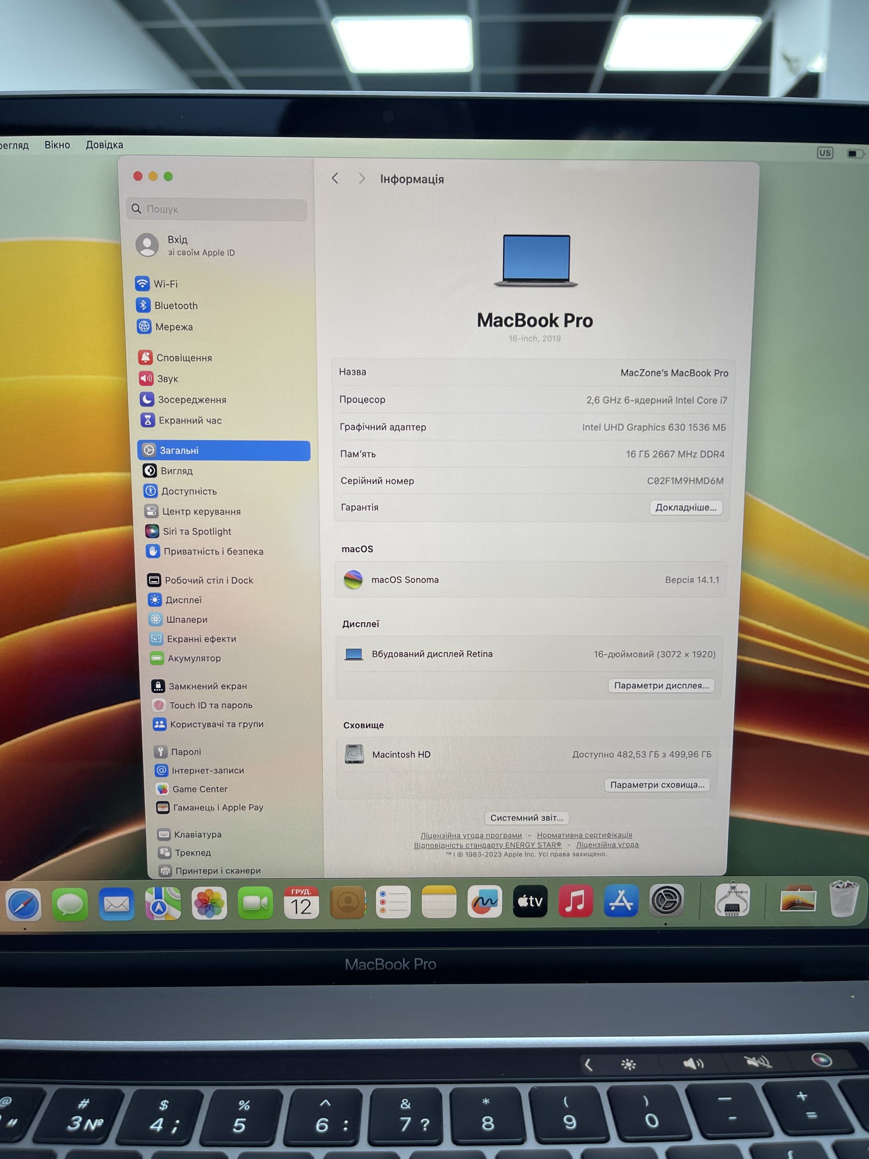Click the macOS Sonoma row

pos(530,579)
